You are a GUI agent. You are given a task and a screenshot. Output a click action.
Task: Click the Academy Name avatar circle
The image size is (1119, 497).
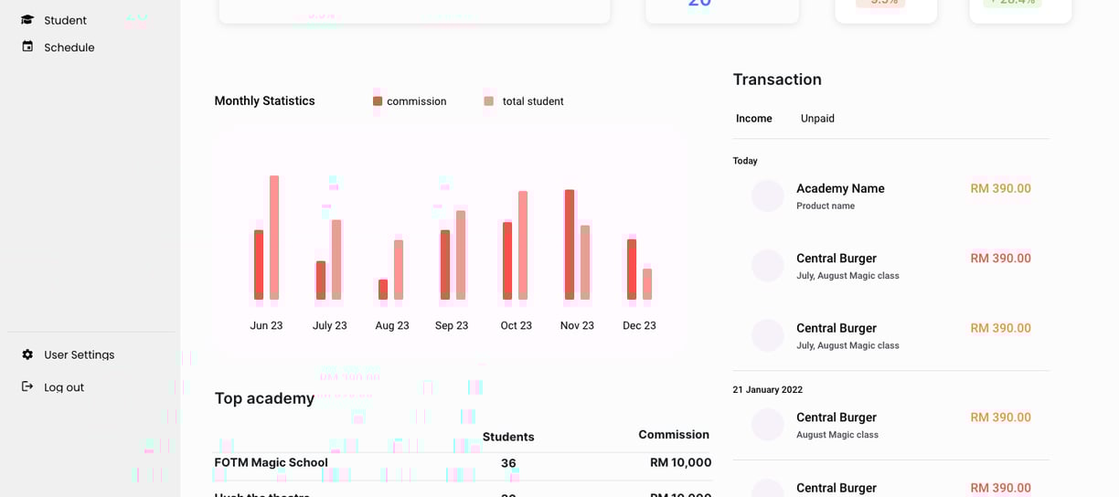coord(768,196)
